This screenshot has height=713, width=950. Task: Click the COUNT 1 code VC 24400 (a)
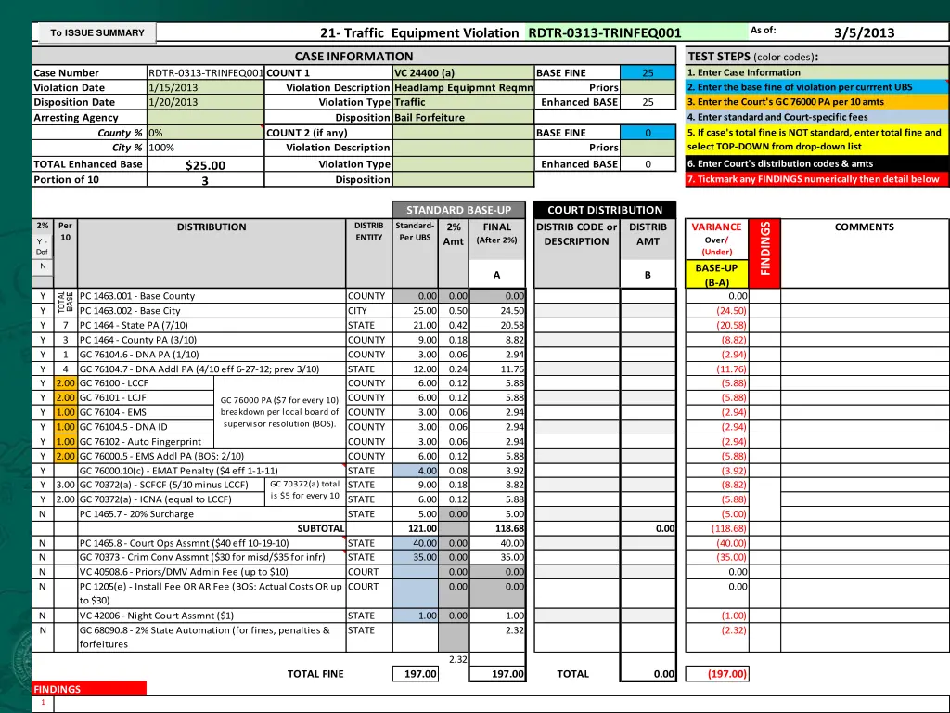pyautogui.click(x=464, y=72)
